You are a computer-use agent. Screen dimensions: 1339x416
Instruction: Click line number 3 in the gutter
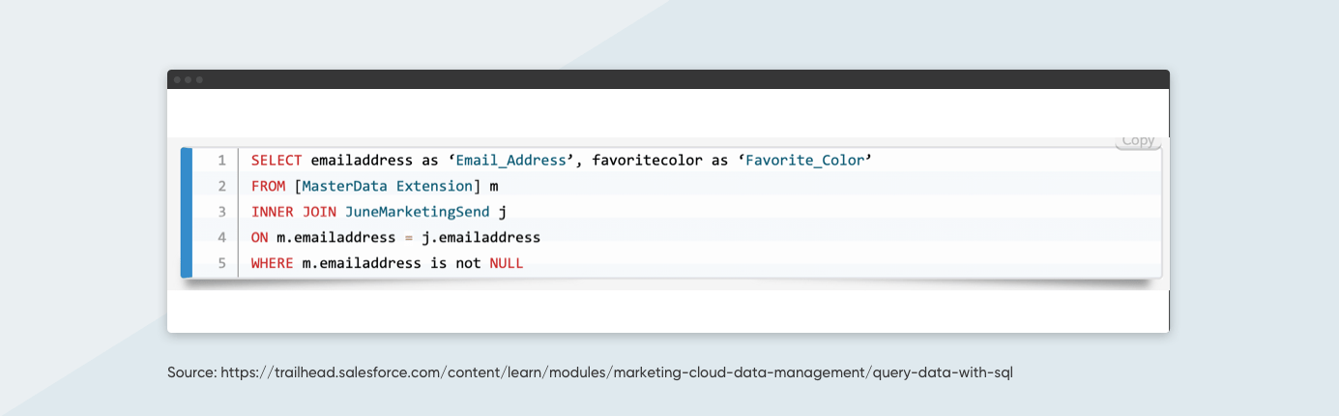222,211
